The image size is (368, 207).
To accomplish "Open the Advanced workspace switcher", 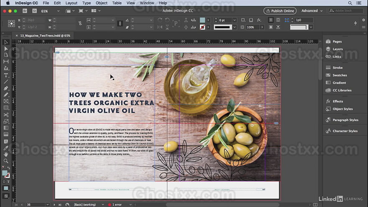I will (x=312, y=11).
